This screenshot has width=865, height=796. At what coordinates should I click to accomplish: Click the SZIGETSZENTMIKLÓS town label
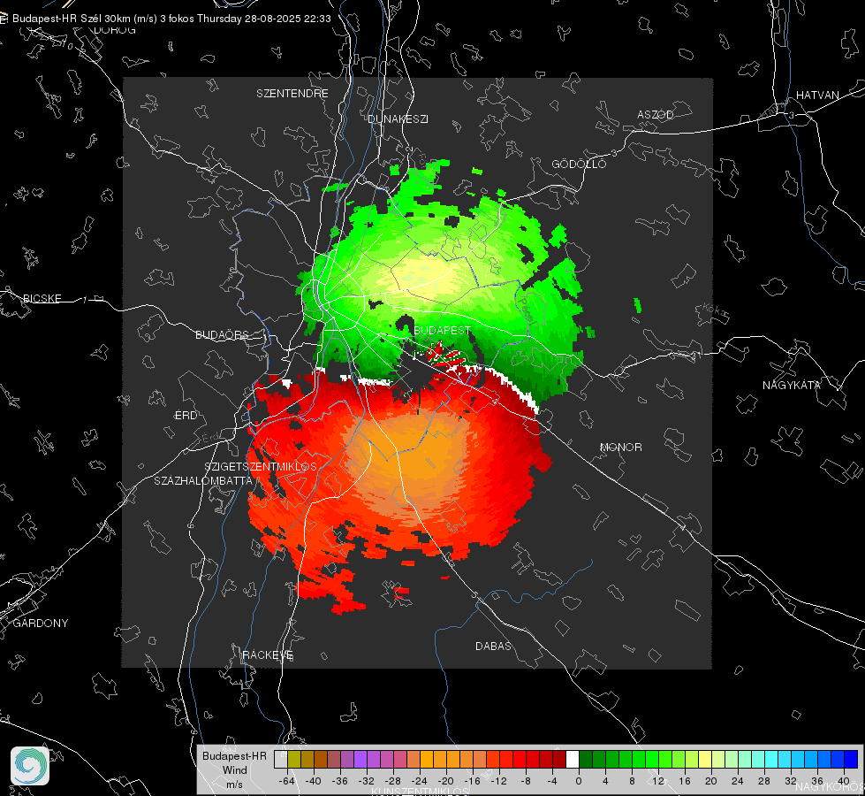point(261,467)
